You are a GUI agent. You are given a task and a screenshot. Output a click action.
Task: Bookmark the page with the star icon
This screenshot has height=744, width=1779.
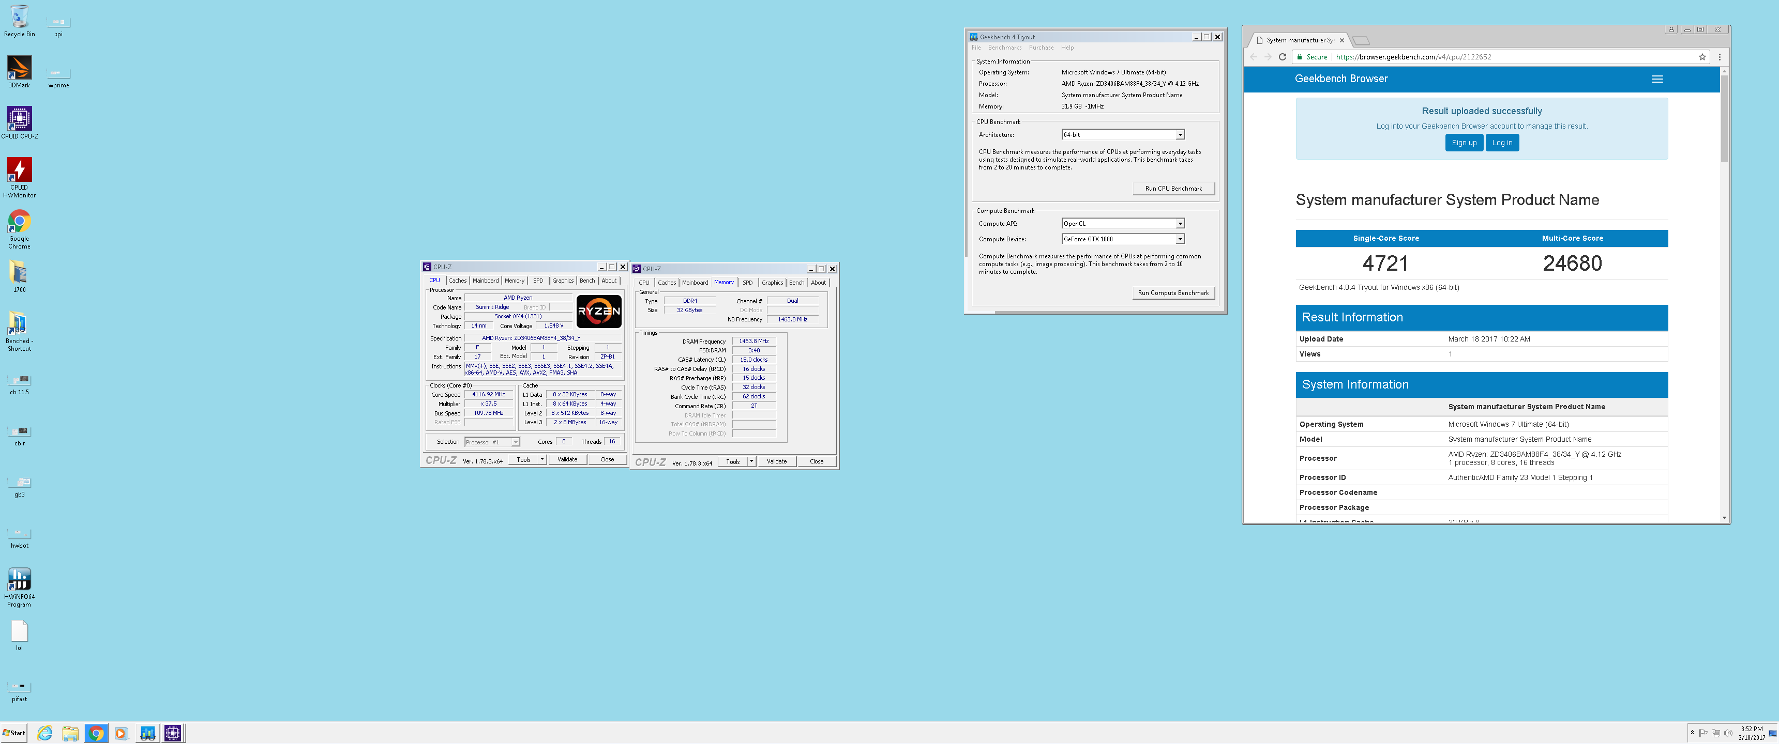tap(1702, 57)
